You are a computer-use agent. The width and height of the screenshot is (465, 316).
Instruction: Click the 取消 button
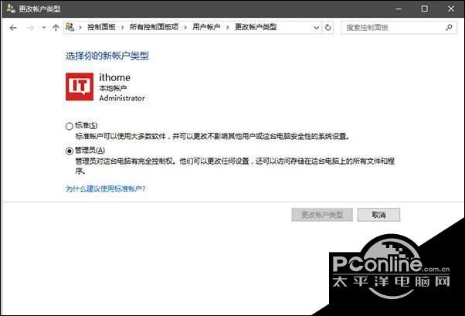pyautogui.click(x=378, y=215)
